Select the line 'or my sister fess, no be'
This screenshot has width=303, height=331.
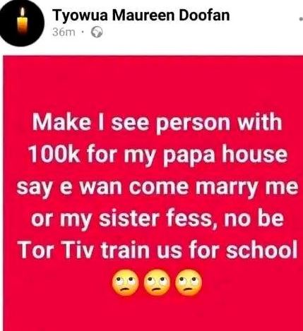pyautogui.click(x=158, y=218)
